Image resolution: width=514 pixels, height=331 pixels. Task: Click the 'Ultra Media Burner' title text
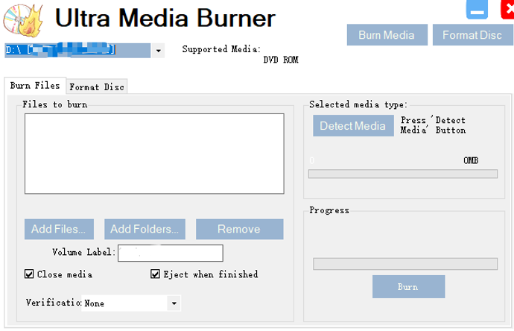165,18
